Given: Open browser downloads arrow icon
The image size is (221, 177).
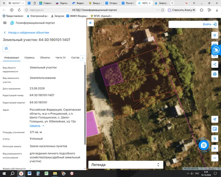Looking at the screenshot, I should (217, 10).
